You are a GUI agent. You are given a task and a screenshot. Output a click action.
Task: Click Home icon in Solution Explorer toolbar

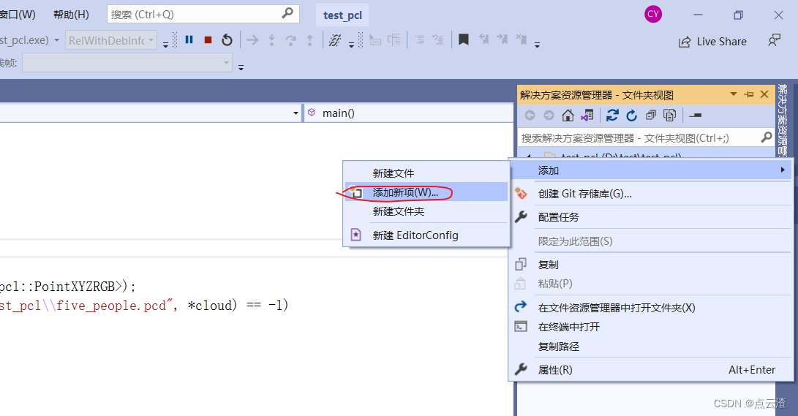pyautogui.click(x=568, y=116)
